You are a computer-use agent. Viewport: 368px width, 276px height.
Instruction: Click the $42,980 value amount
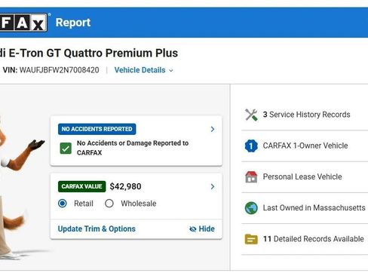[x=125, y=186]
